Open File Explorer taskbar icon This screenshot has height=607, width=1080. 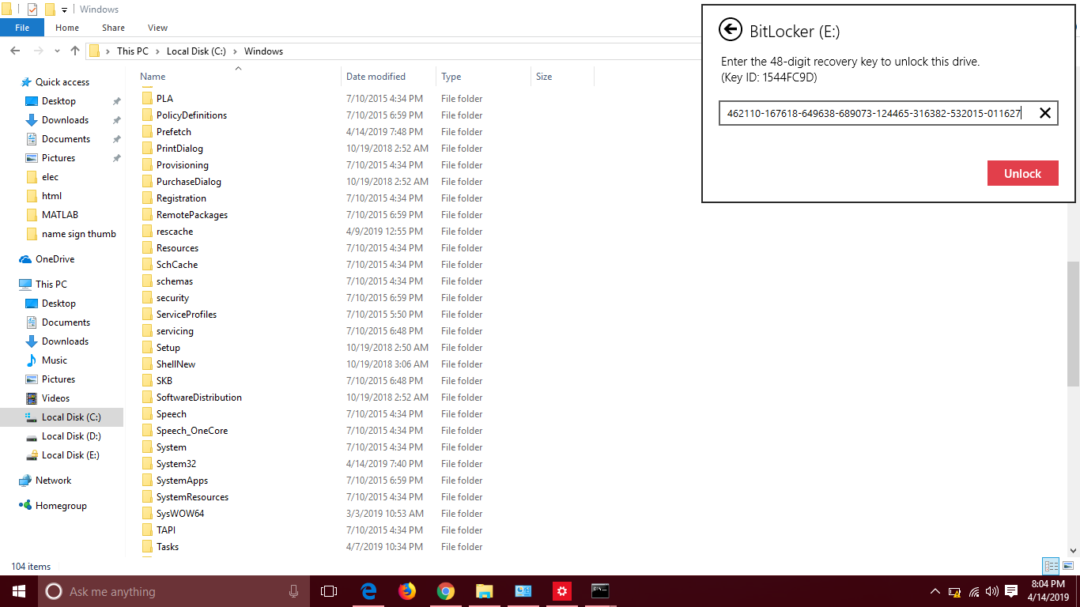coord(485,591)
